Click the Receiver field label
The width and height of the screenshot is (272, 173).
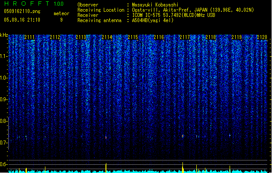click(x=88, y=15)
